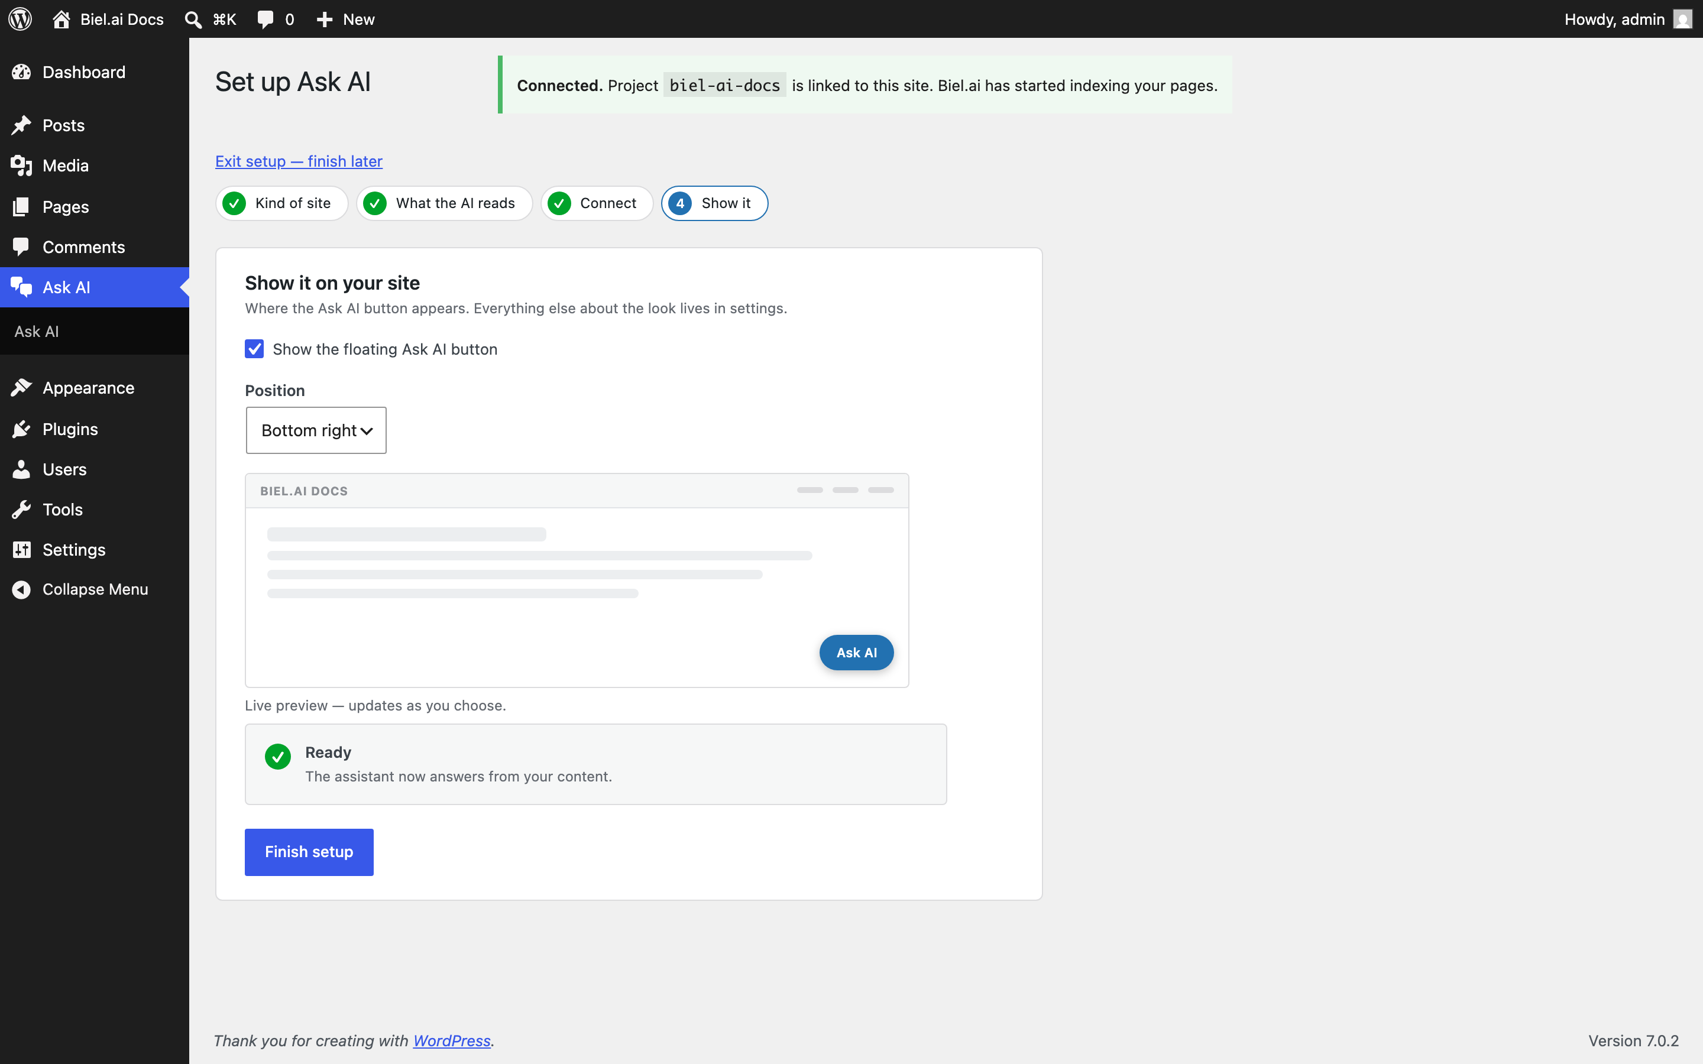Click the Comments speech bubble sidebar icon
This screenshot has height=1064, width=1703.
tap(21, 247)
